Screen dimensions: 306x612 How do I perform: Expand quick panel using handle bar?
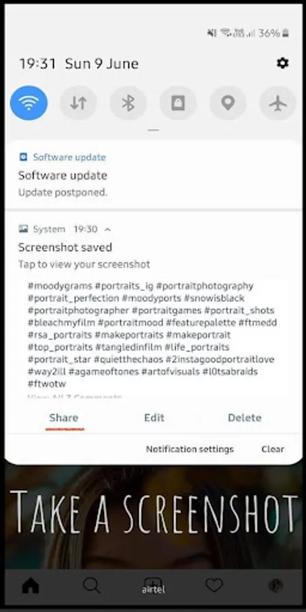coord(154,130)
